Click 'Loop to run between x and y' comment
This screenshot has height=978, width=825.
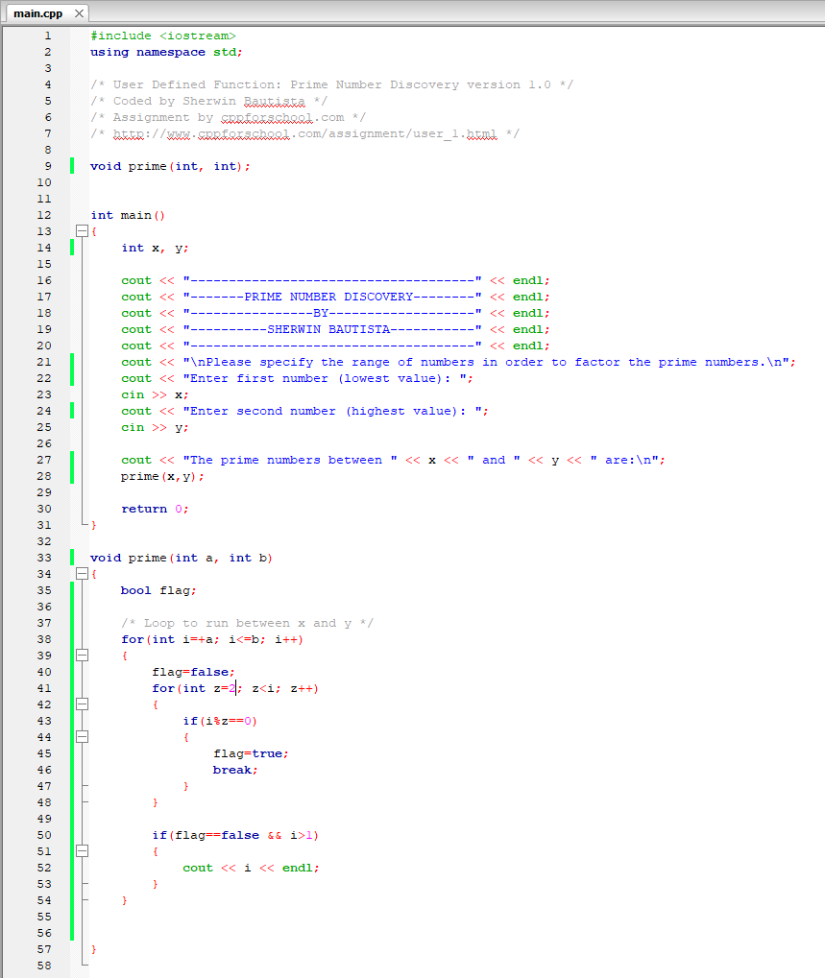click(247, 623)
